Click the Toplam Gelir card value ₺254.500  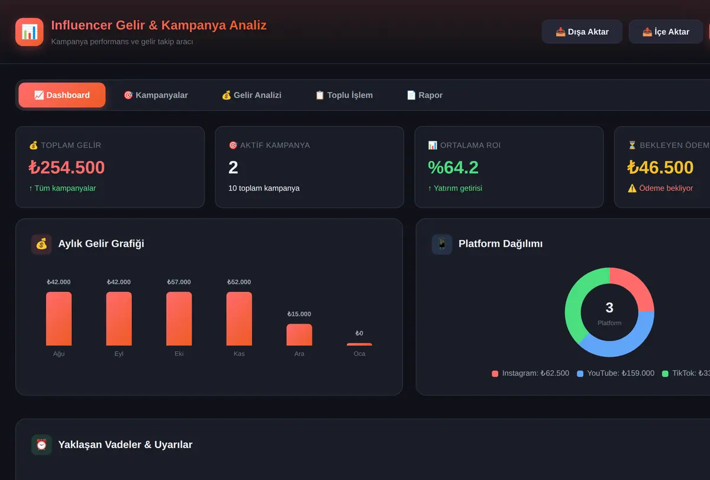tap(67, 167)
